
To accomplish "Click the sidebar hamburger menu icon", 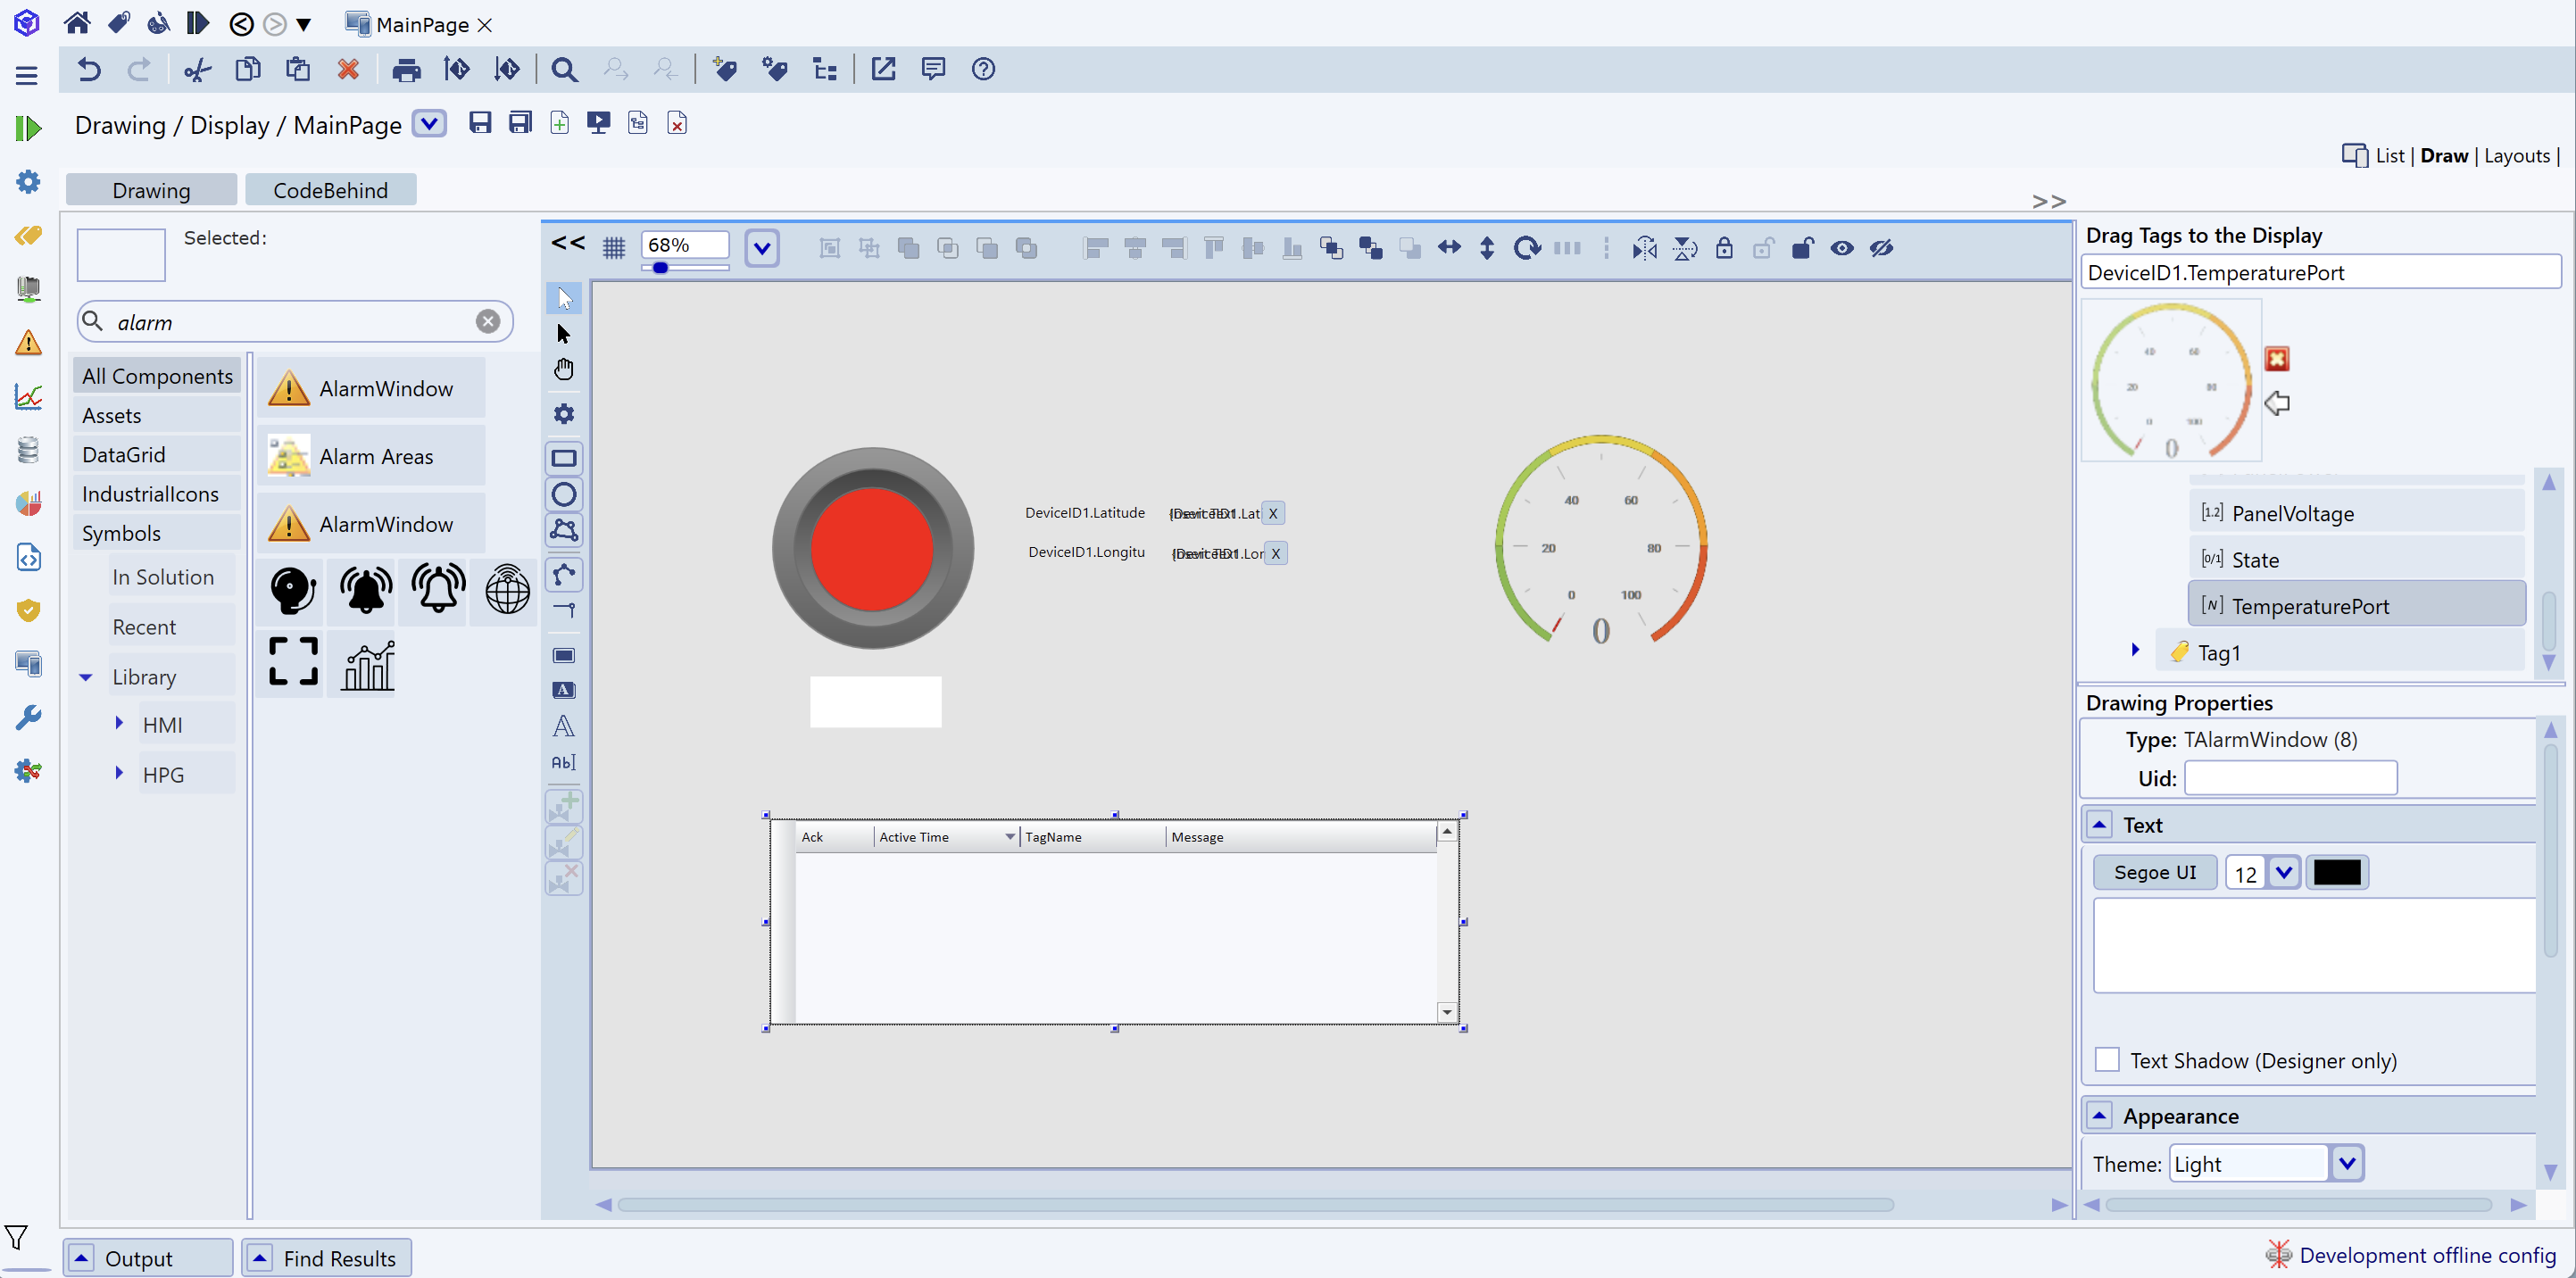I will point(27,75).
